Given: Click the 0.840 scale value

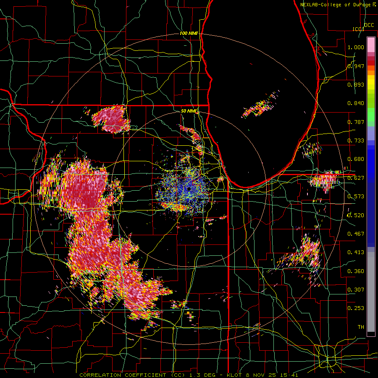Looking at the screenshot, I should point(356,103).
